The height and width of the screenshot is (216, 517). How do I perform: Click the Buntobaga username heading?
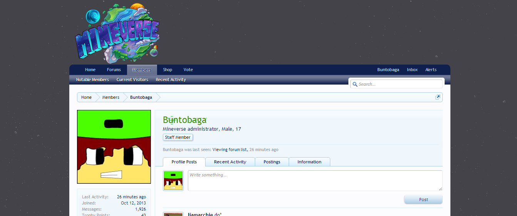185,120
